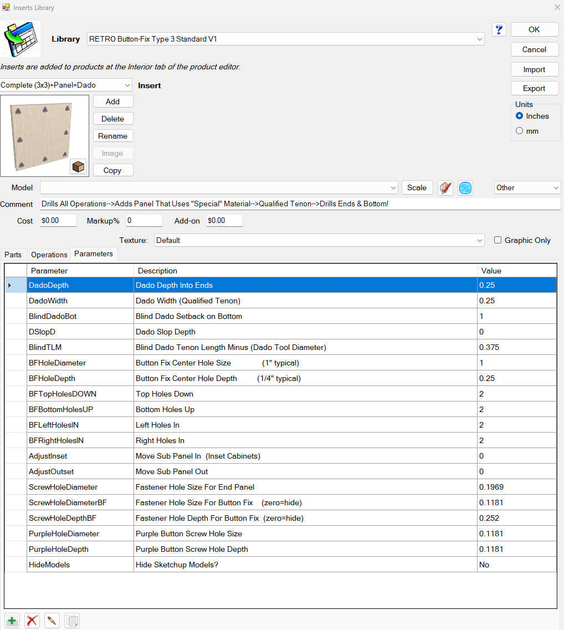Click the Cost input field

(58, 220)
